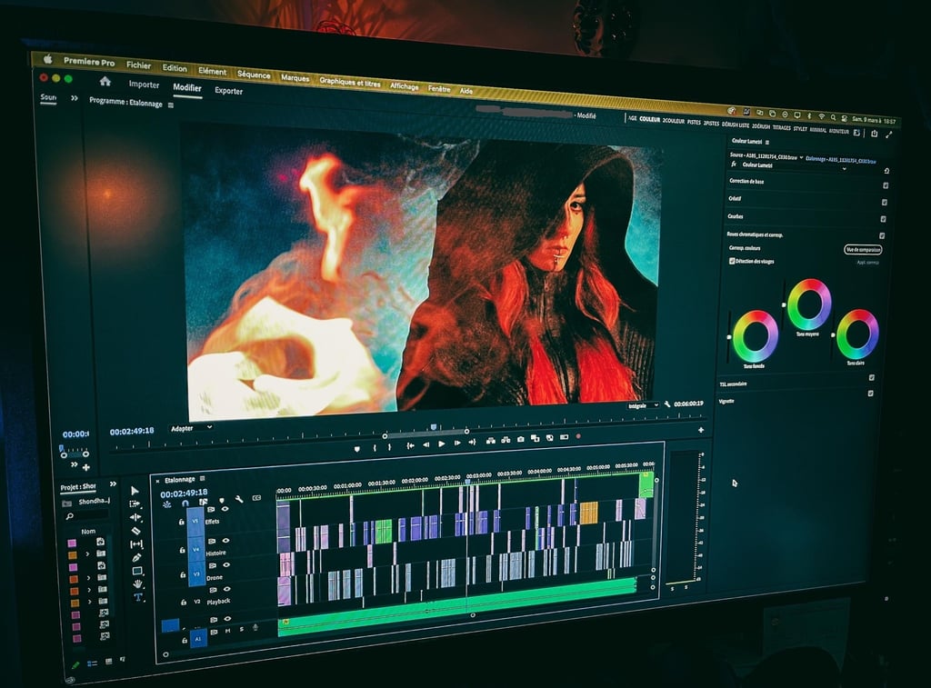Mute audio track A1

click(x=227, y=631)
